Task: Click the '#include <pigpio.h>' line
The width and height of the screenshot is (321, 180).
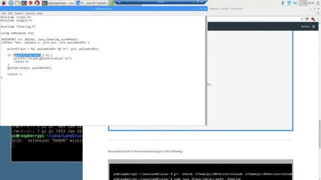Action: coord(17,20)
